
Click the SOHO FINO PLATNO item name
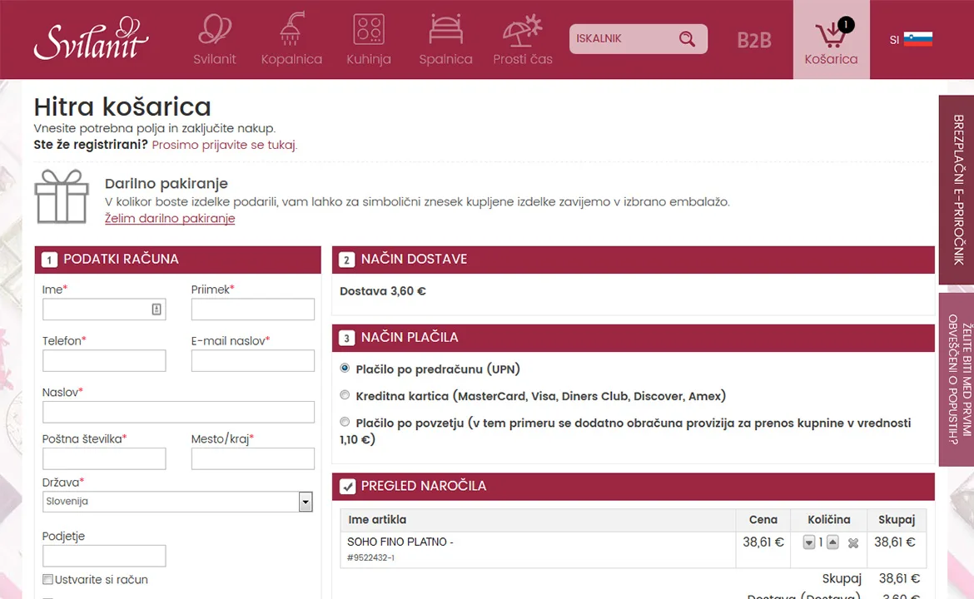(400, 542)
